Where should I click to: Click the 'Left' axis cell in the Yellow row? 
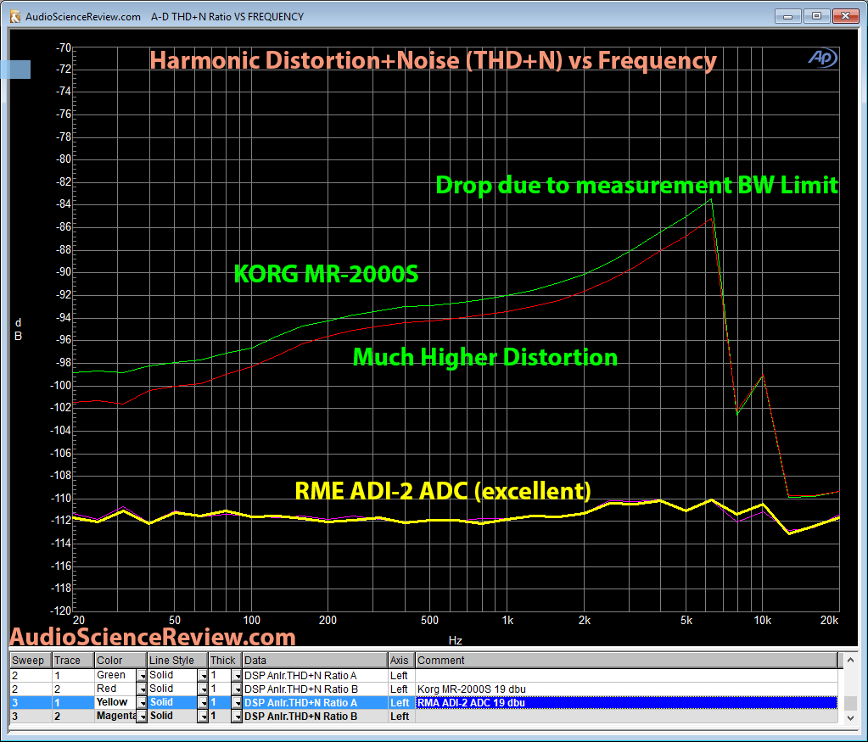click(x=401, y=703)
